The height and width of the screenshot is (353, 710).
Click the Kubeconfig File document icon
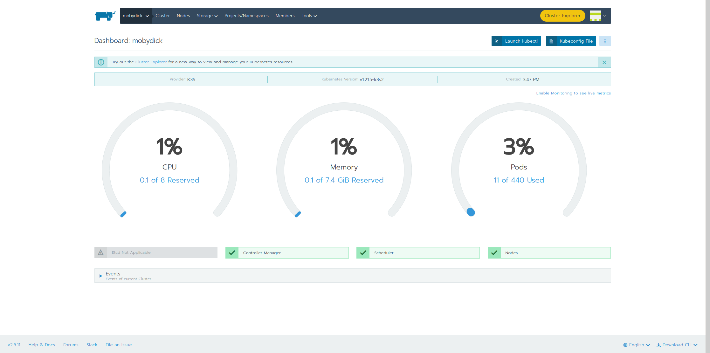point(551,41)
